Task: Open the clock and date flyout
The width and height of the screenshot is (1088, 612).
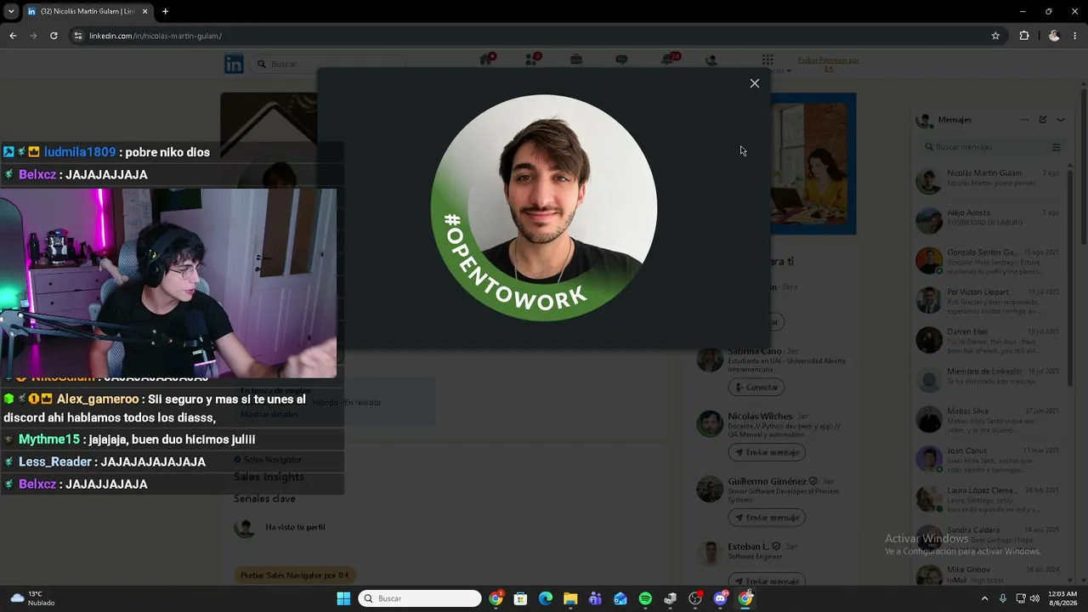Action: pyautogui.click(x=1062, y=598)
